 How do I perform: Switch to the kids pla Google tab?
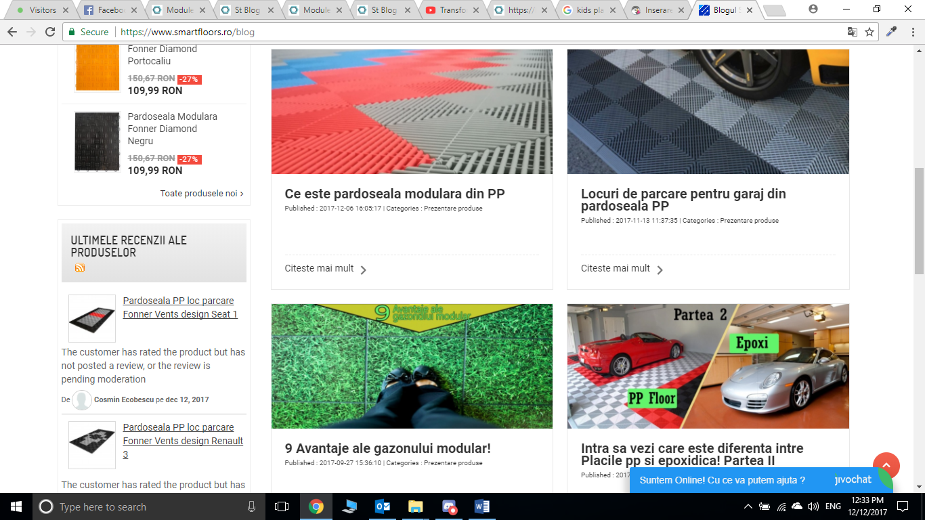pyautogui.click(x=587, y=10)
